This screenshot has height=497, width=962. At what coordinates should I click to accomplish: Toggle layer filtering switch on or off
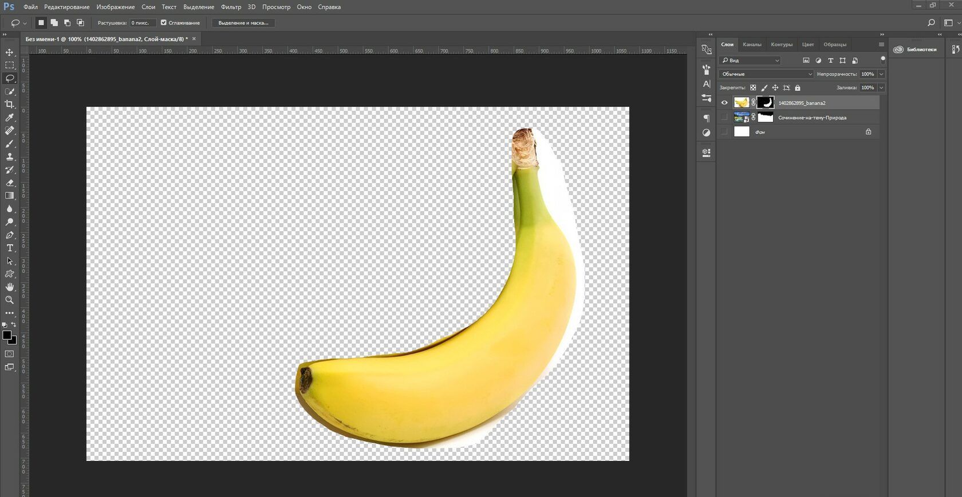pos(883,59)
